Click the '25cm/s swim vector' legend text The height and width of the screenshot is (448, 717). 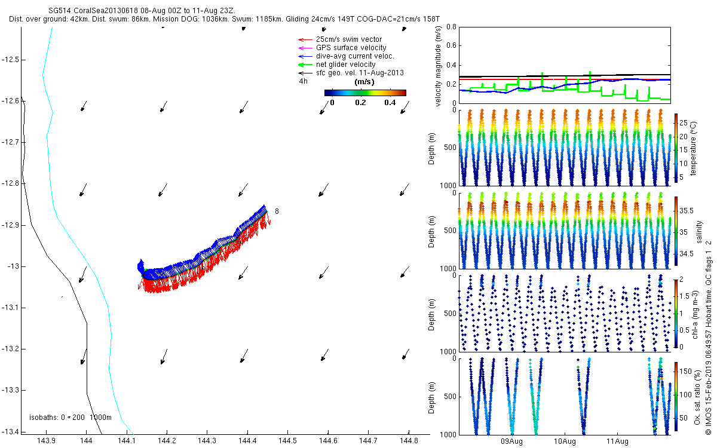coord(348,39)
